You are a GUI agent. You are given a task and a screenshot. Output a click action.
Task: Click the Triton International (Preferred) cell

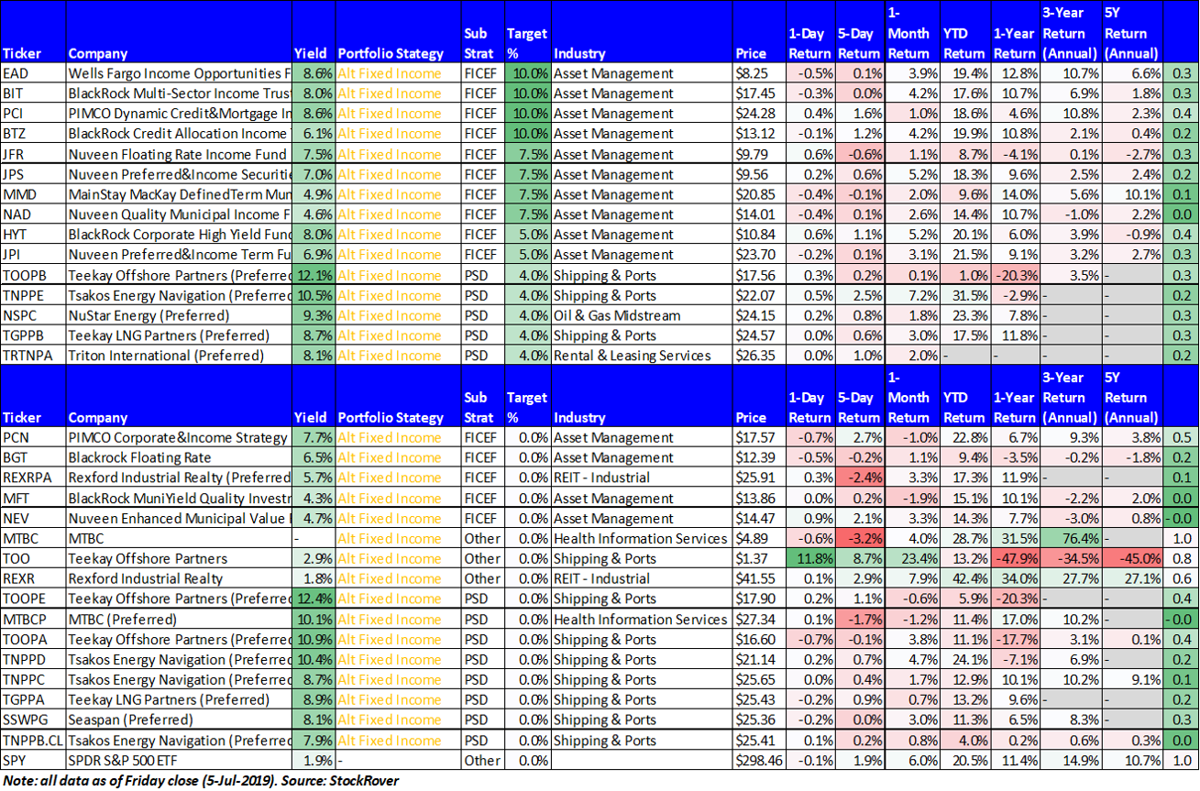179,356
